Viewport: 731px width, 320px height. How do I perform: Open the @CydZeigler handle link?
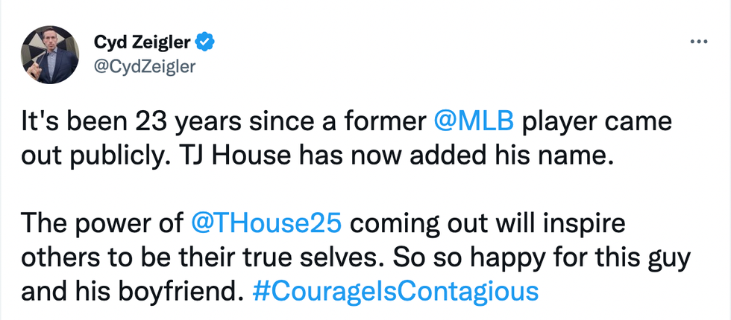145,67
